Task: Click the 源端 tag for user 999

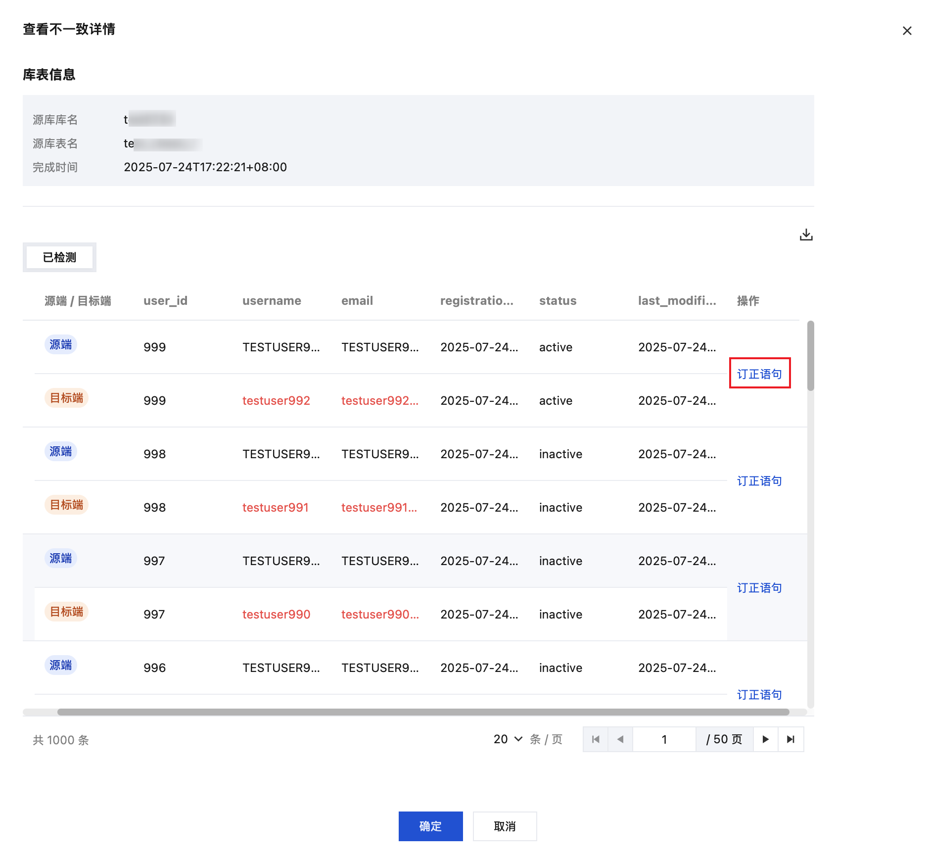Action: (x=60, y=344)
